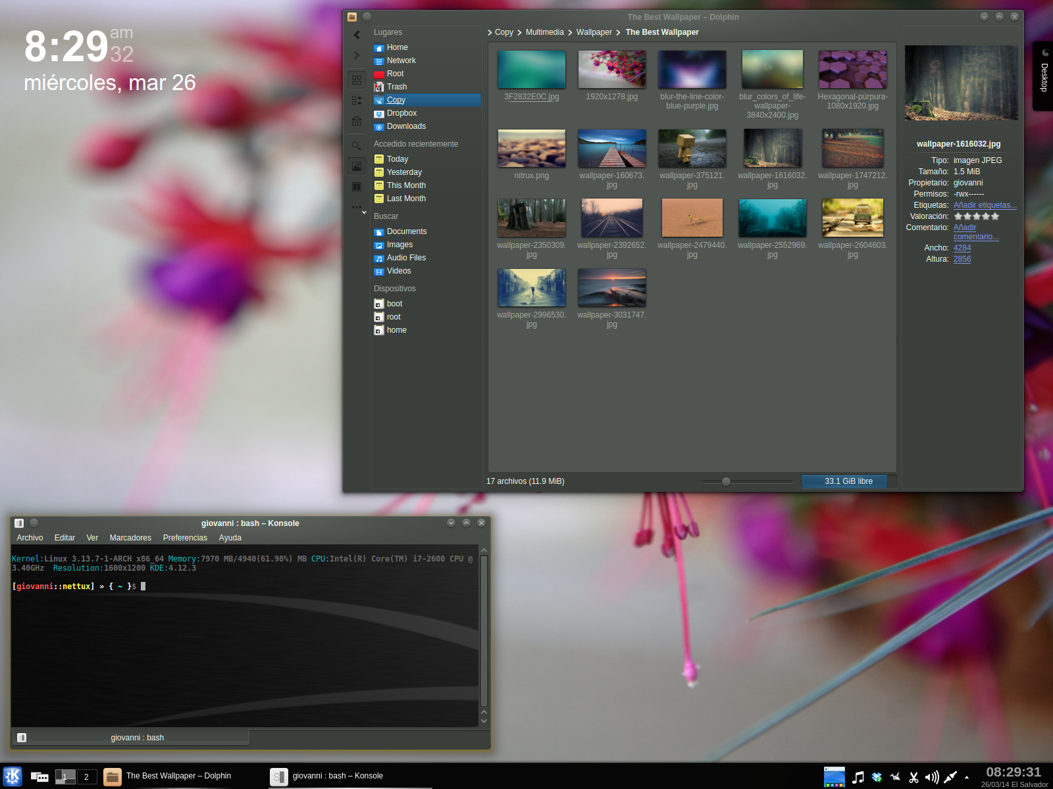Open the Dropbox tray icon

(x=877, y=778)
